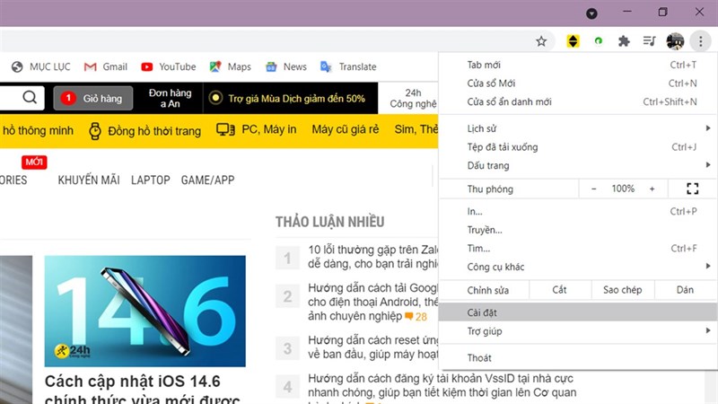The height and width of the screenshot is (404, 718).
Task: Click the hồ thông minh category
Action: click(x=38, y=130)
